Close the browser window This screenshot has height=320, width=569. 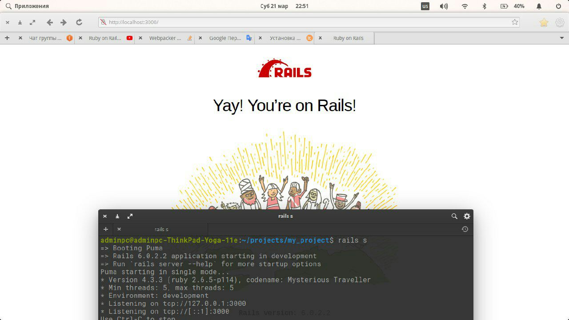tap(8, 22)
